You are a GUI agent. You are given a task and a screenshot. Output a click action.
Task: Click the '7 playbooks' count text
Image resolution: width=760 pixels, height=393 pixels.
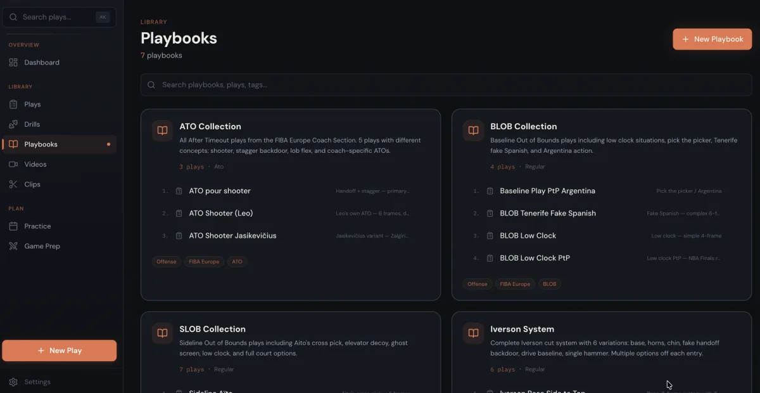pyautogui.click(x=161, y=55)
